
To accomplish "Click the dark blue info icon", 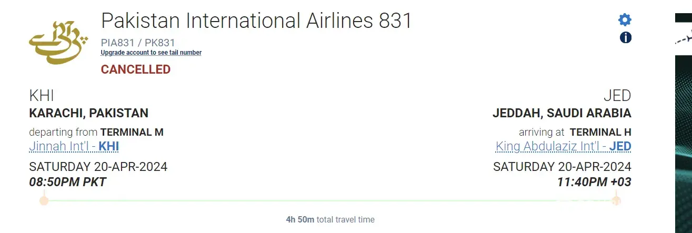I will (x=625, y=37).
